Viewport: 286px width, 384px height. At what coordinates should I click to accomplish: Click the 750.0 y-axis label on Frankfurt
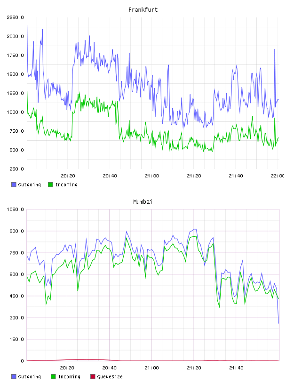(x=16, y=131)
